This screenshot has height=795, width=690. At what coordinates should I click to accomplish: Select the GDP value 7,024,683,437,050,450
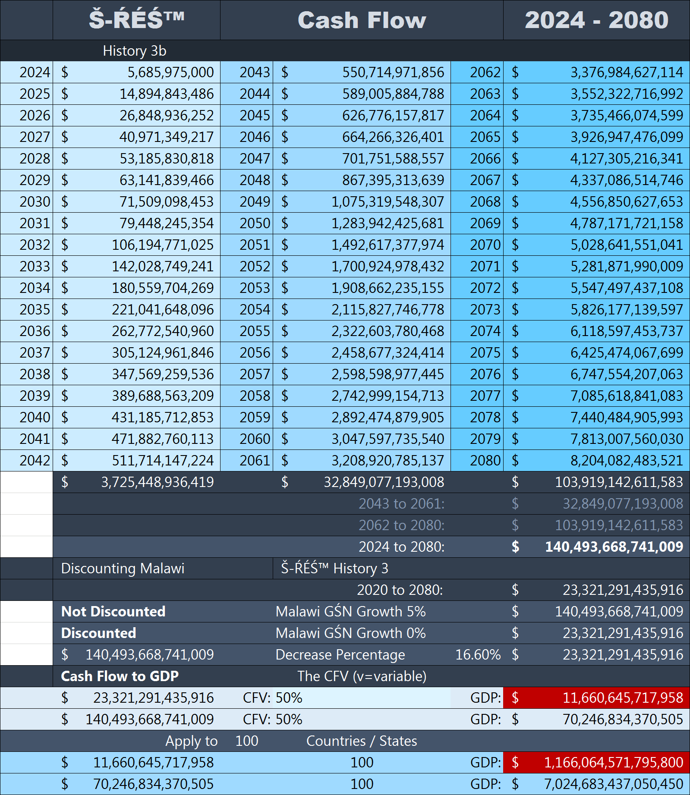click(x=613, y=784)
